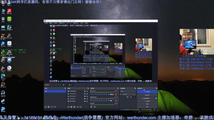214x120 pixels.
Task: Move scene down in Scenes dock
Action: pyautogui.click(x=55, y=107)
